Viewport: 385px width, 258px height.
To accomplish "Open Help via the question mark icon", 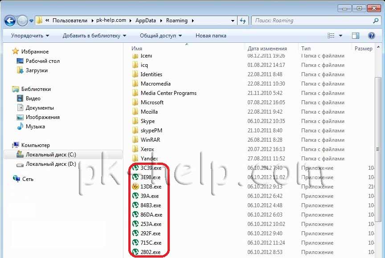I will pos(372,36).
